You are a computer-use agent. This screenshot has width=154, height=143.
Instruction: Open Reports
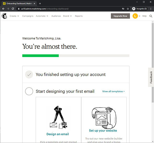(79, 16)
